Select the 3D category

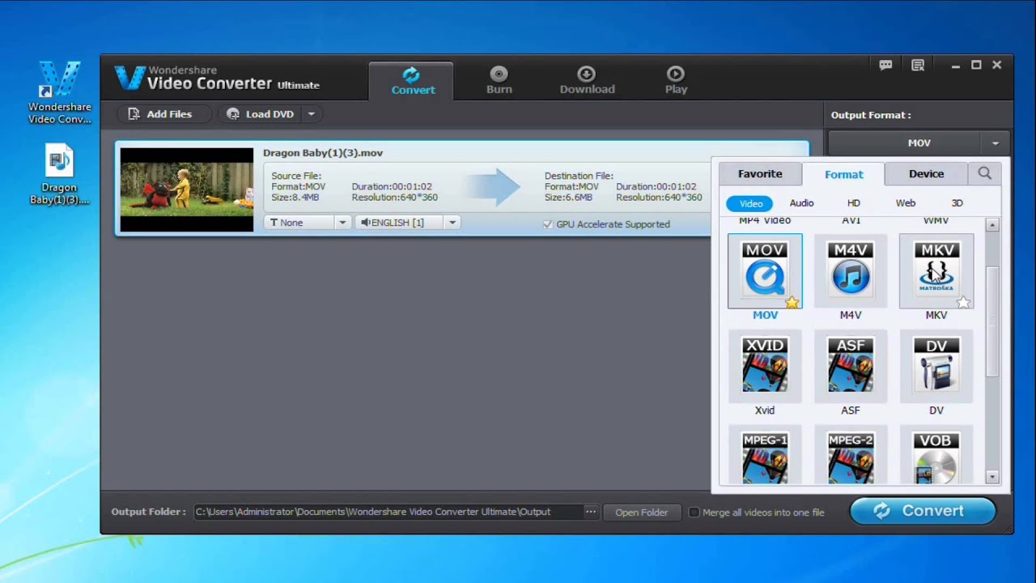(957, 203)
